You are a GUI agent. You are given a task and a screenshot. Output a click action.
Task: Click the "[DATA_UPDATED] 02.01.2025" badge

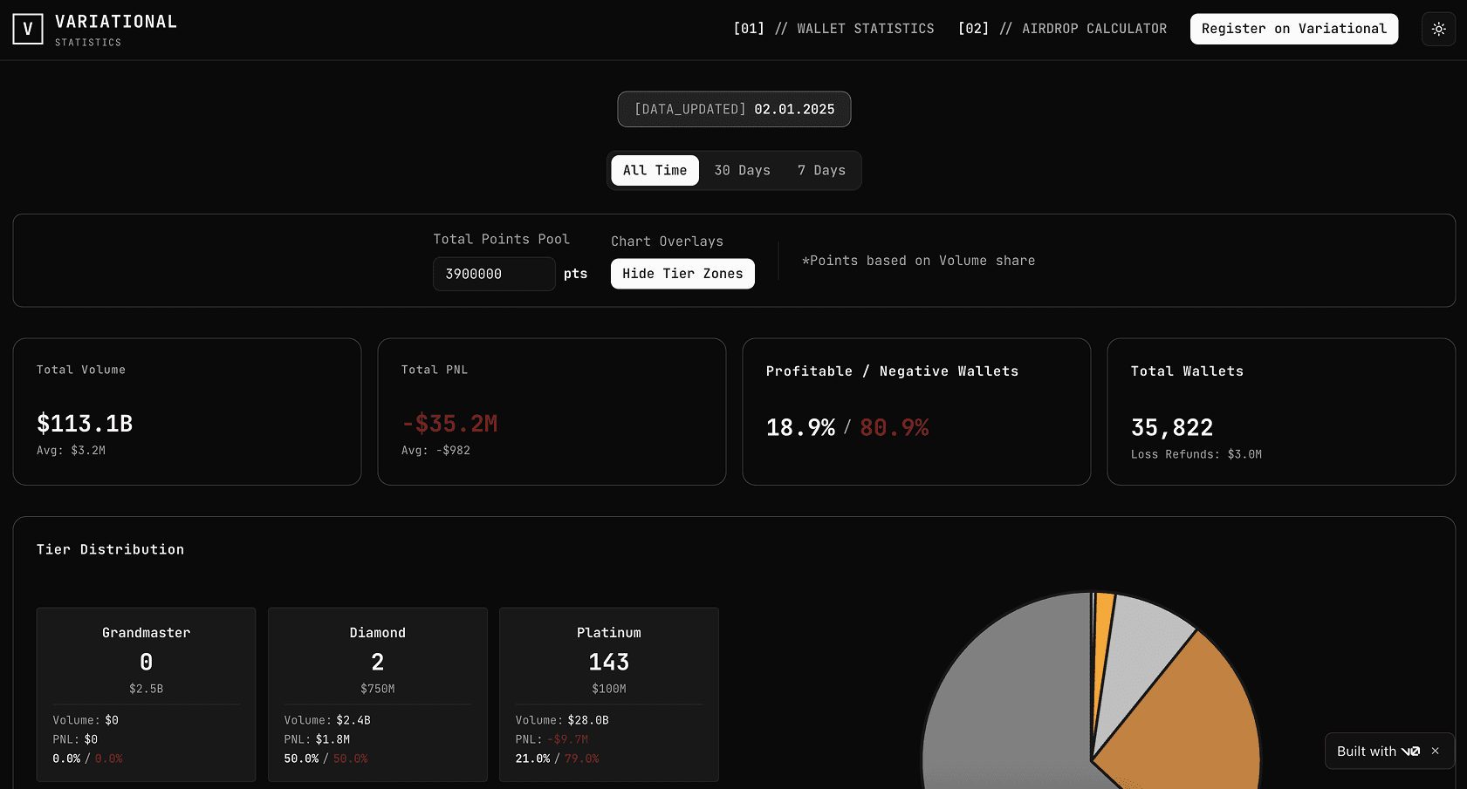coord(734,109)
